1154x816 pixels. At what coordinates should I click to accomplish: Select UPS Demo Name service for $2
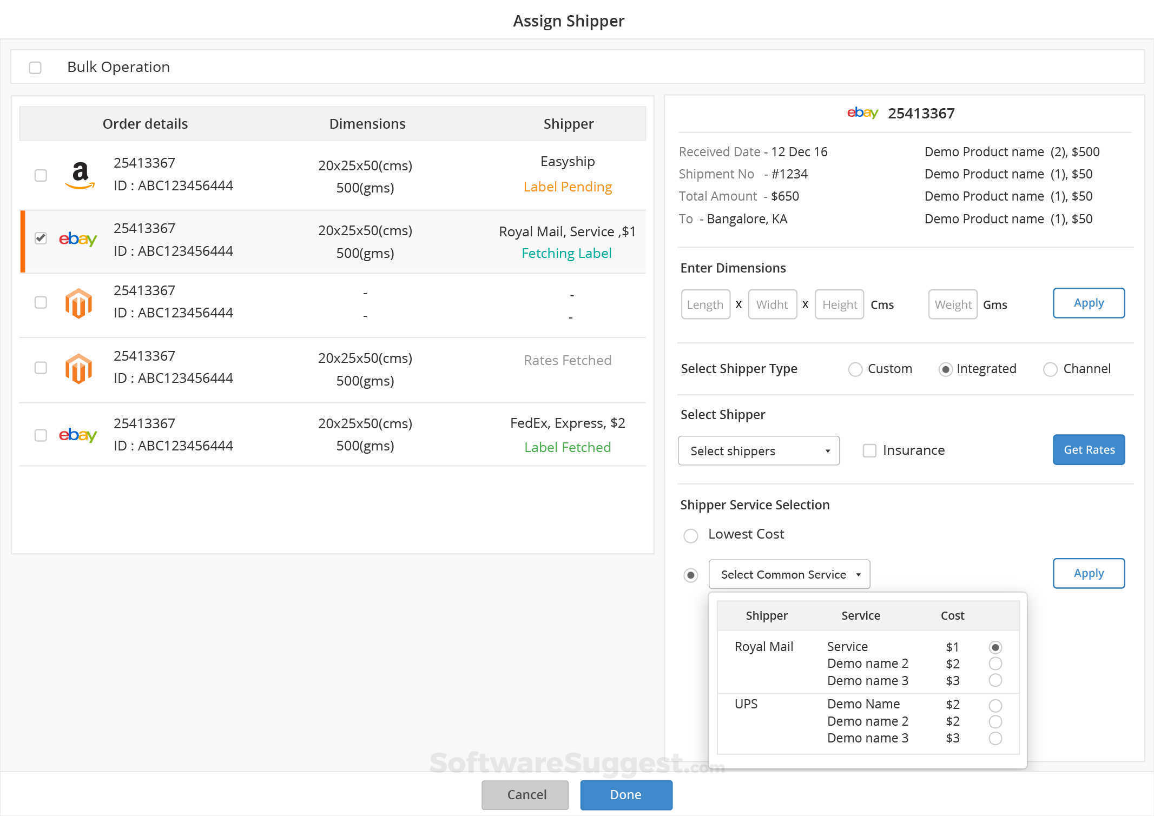[x=995, y=705]
